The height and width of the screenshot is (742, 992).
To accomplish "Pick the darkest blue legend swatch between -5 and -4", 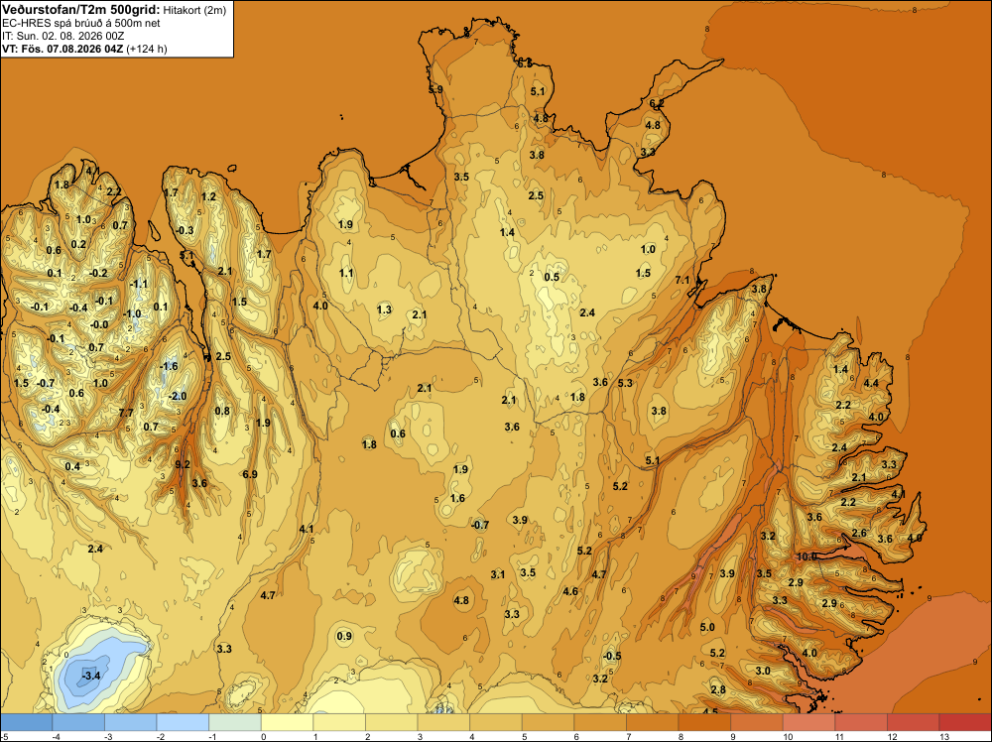I will click(26, 722).
